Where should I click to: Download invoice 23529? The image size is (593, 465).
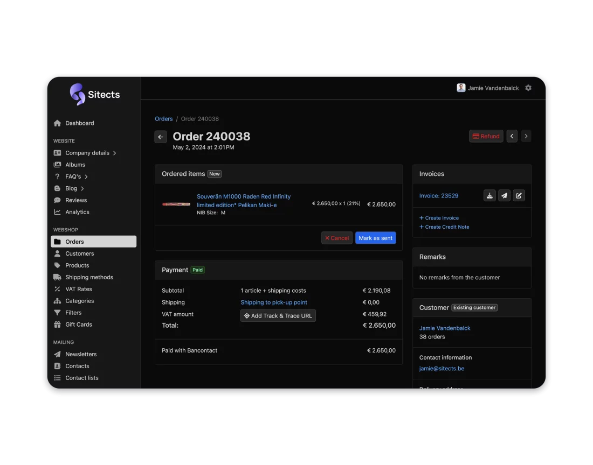pos(489,195)
